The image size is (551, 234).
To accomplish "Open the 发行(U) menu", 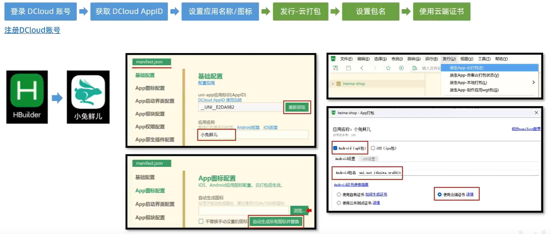I will coord(449,59).
